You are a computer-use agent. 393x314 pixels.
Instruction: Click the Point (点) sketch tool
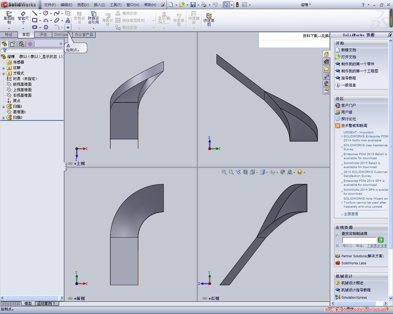(68, 27)
